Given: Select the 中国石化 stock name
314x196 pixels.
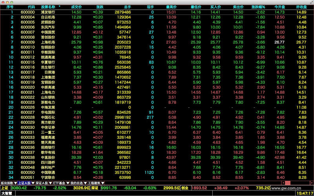Looking at the screenshot, I should click(48, 117).
